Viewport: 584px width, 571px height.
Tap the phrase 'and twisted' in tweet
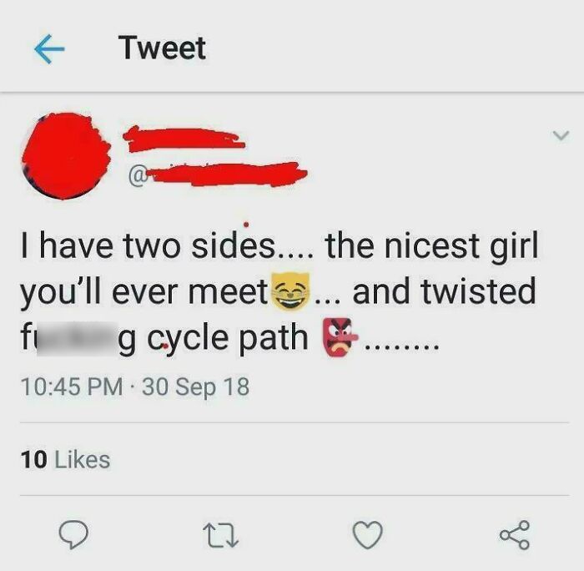[445, 291]
